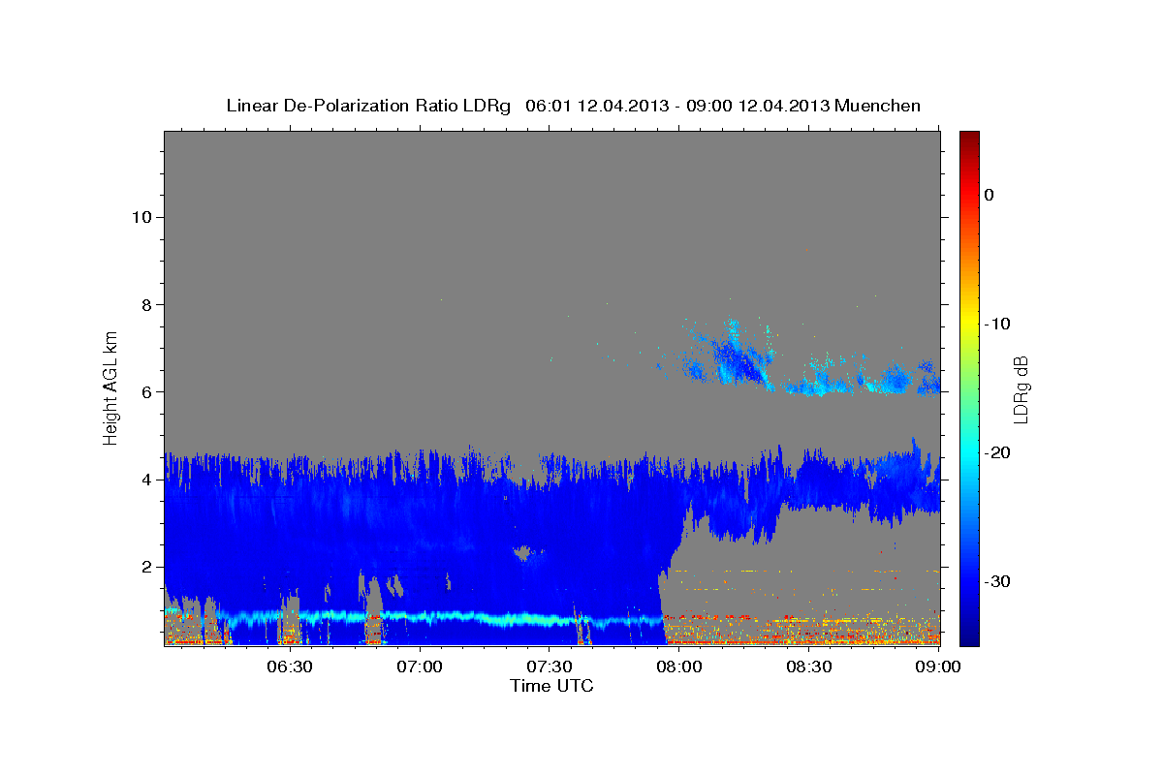1163x775 pixels.
Task: Click the 'Height AGL km' axis label
Action: click(x=110, y=387)
